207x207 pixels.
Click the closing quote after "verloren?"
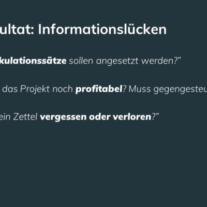coord(157,115)
